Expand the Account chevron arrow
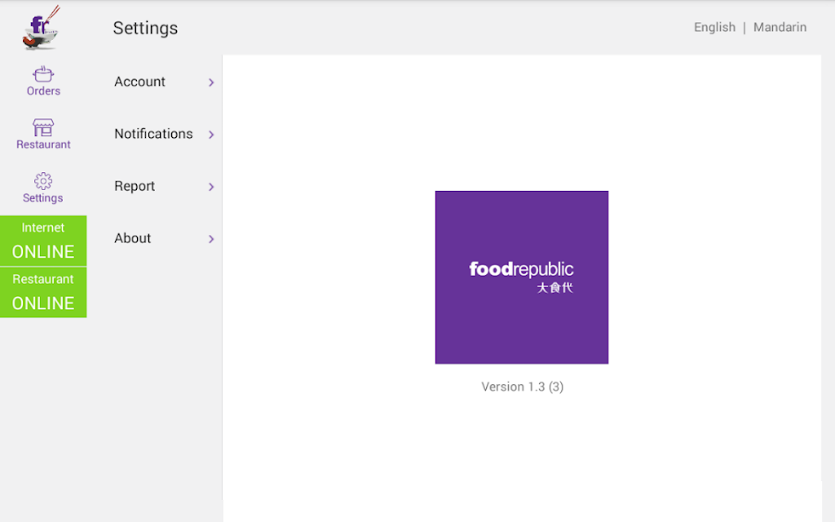 click(211, 82)
